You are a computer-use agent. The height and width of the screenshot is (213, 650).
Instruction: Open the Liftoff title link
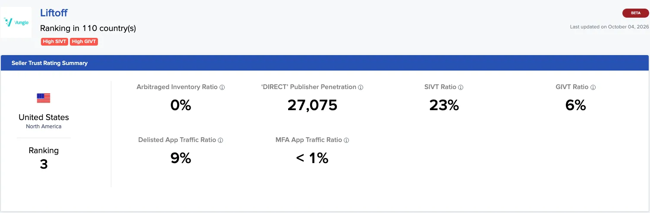click(x=54, y=13)
